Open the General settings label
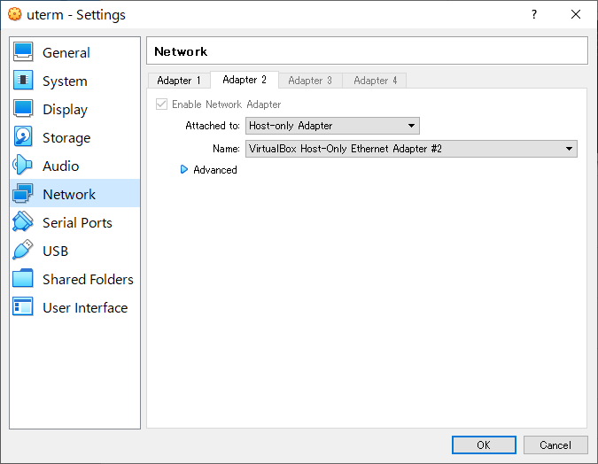The image size is (598, 464). (66, 52)
